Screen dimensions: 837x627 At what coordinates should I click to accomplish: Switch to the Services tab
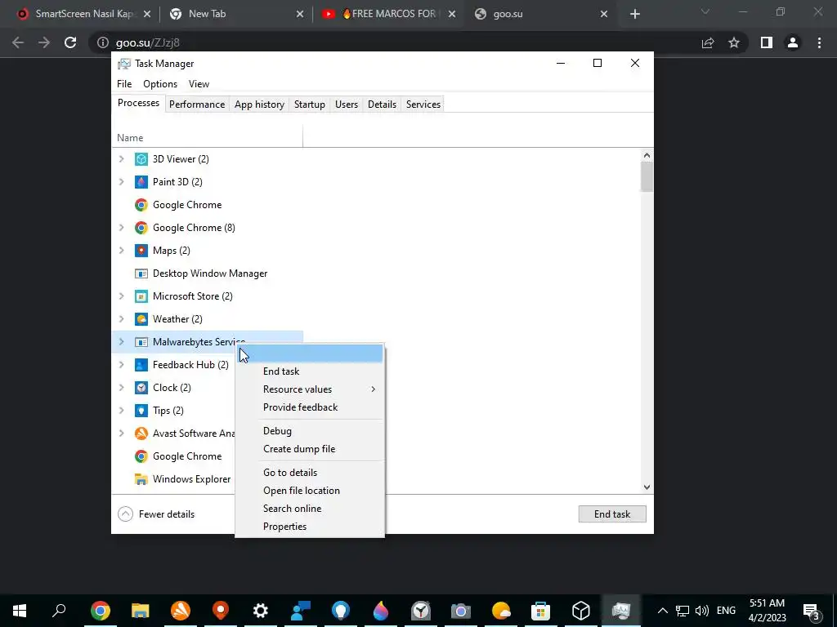[423, 104]
